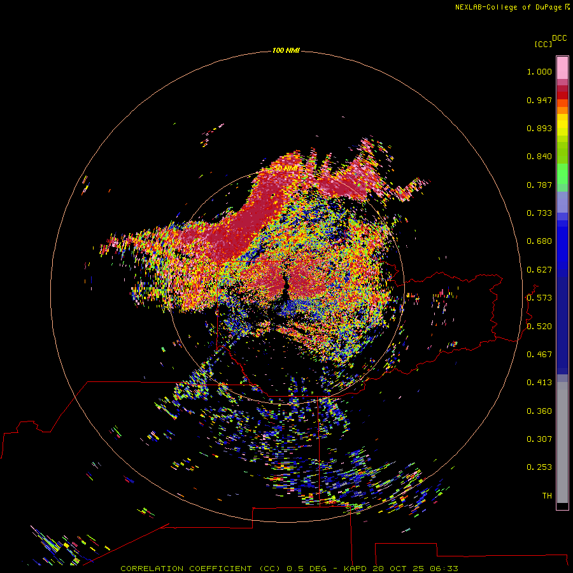
Task: Click the 0.307 scale value
Action: [539, 439]
